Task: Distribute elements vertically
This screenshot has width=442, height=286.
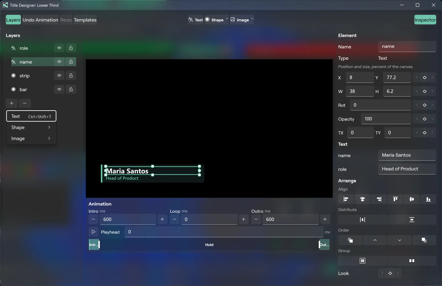Action: 412,220
